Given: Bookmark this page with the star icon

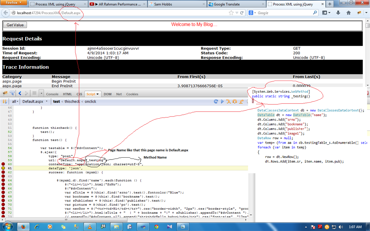Looking at the screenshot, I should point(231,13).
